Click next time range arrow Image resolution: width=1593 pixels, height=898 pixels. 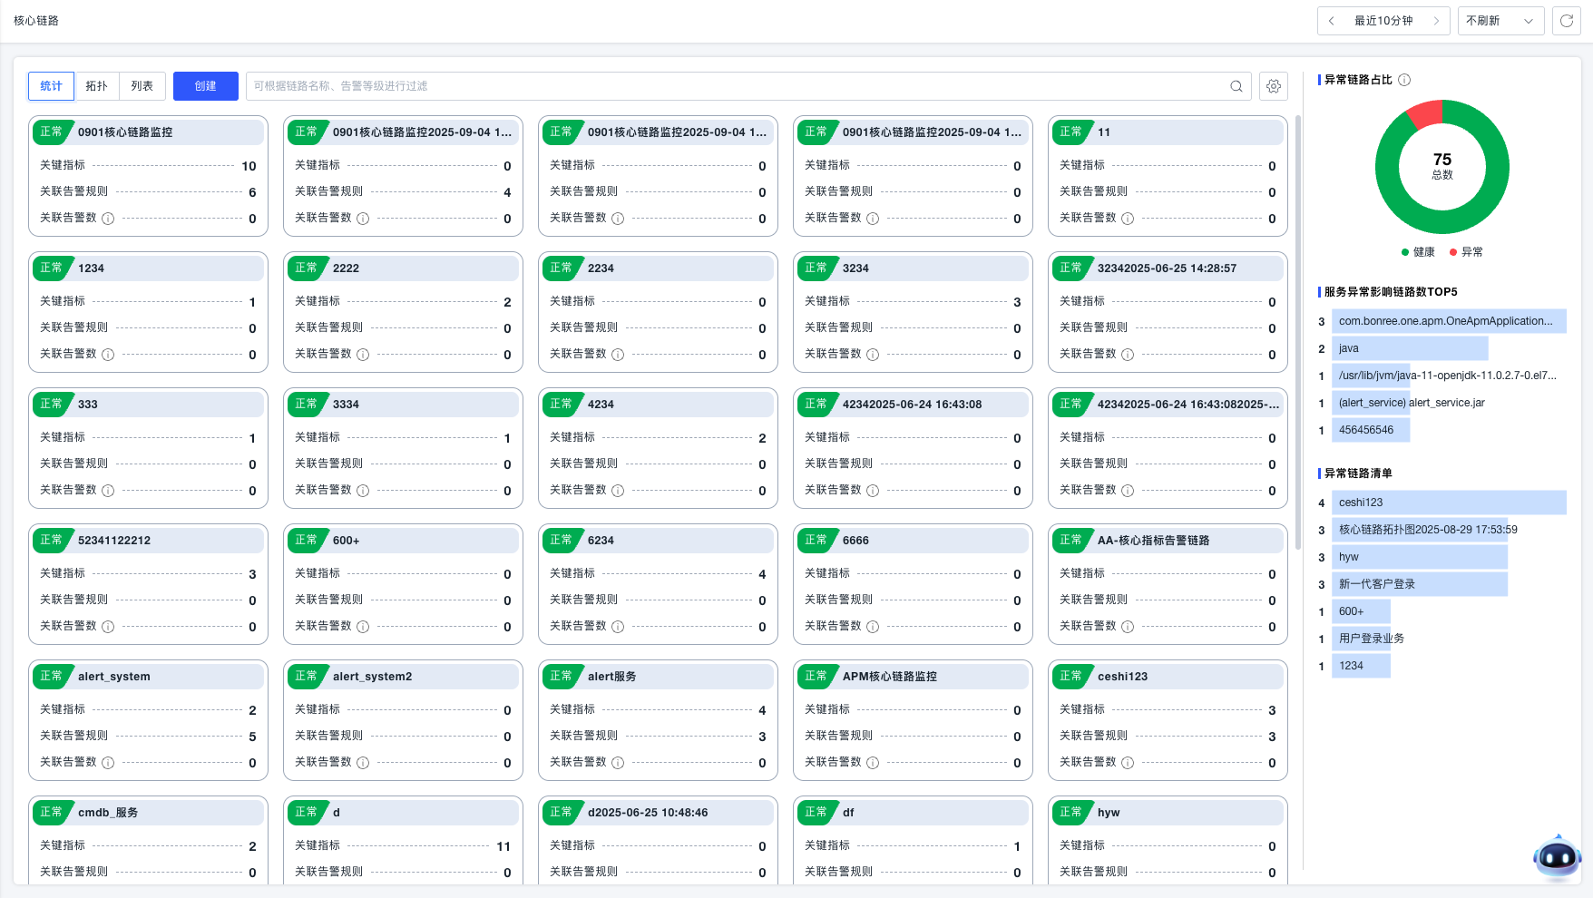[x=1436, y=21]
